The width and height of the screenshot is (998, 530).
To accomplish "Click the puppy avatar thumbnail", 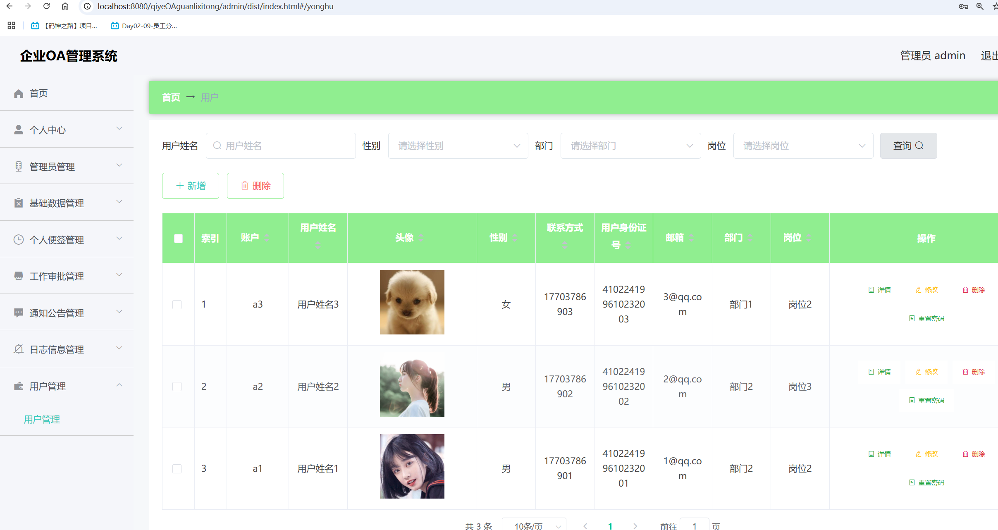I will pos(412,302).
